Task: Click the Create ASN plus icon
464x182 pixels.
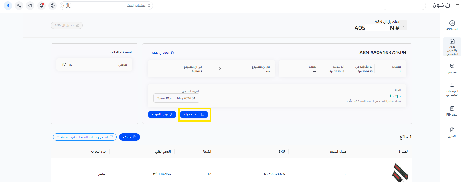Action: 452,24
